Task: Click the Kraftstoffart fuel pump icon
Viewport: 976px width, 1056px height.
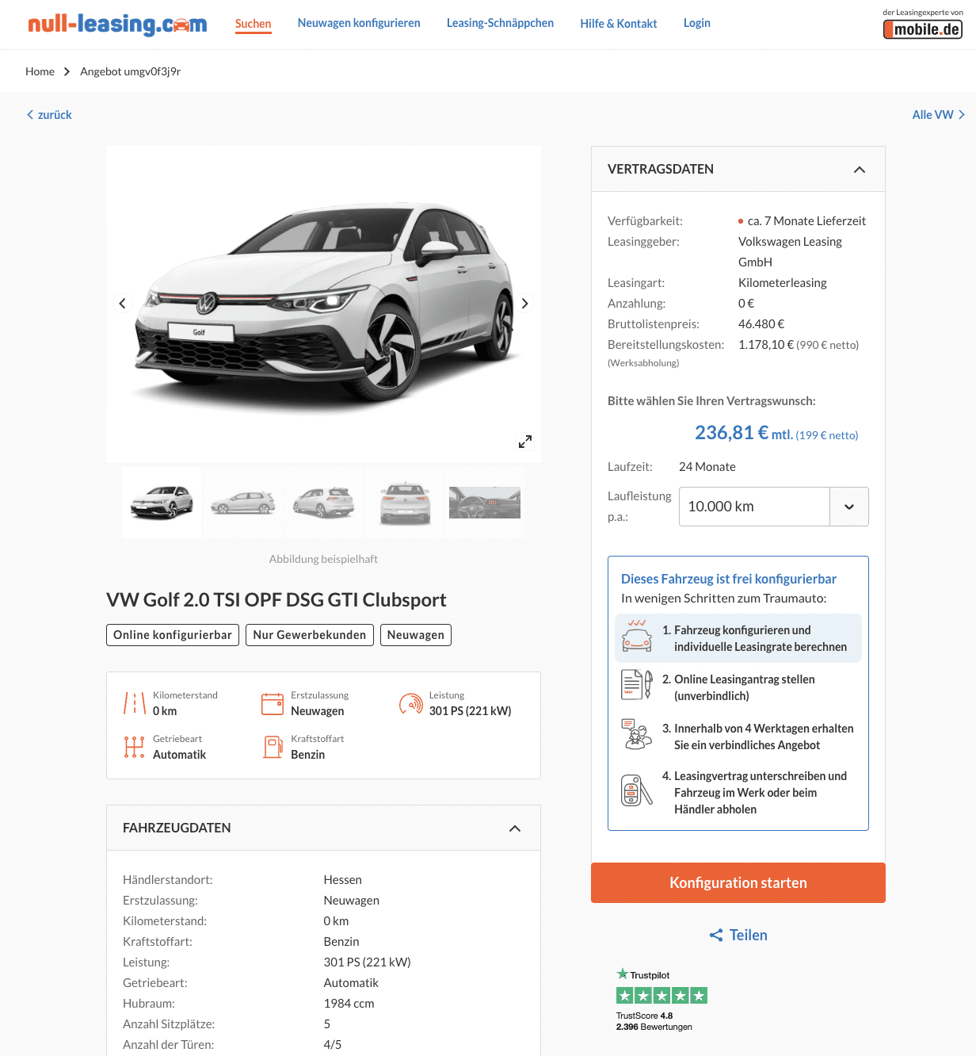Action: tap(273, 747)
